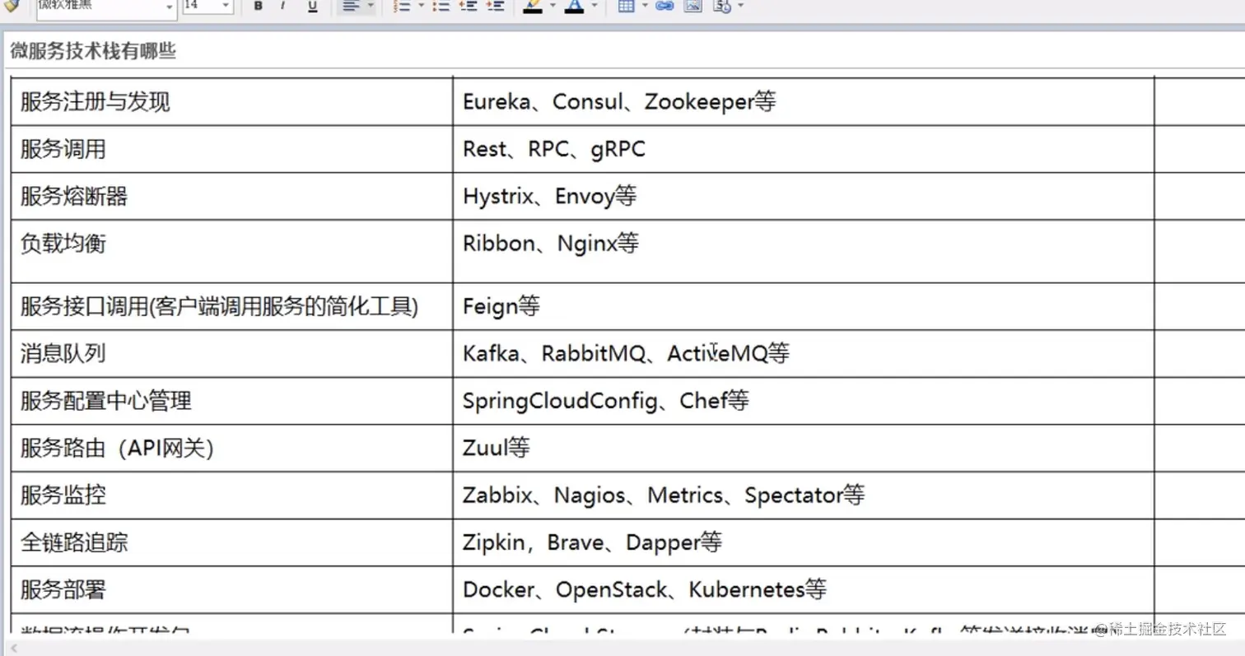The width and height of the screenshot is (1245, 656).
Task: Click the cell Eureka、Consul、Zookeeper等
Action: pos(804,102)
